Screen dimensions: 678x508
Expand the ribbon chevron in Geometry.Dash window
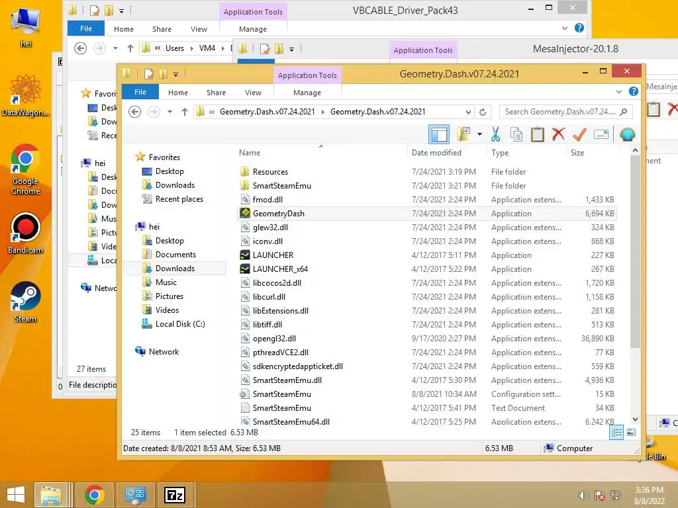[x=619, y=91]
